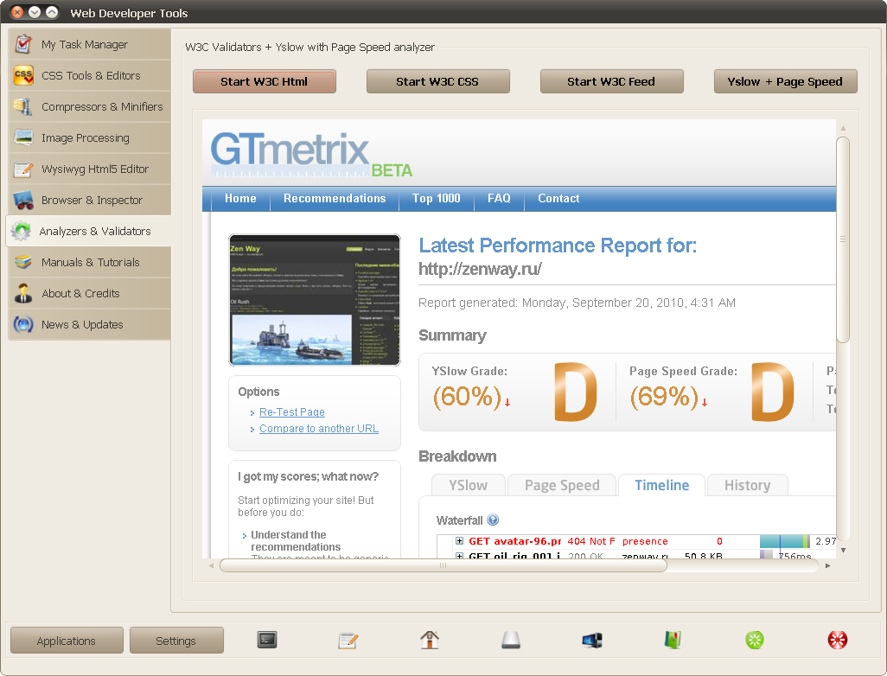Open Settings at the bottom bar
887x676 pixels.
tap(175, 641)
